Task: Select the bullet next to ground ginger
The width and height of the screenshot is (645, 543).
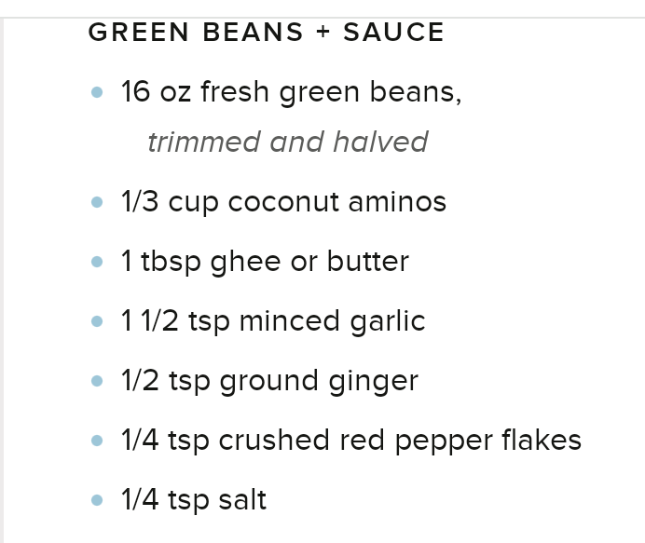Action: click(x=97, y=381)
